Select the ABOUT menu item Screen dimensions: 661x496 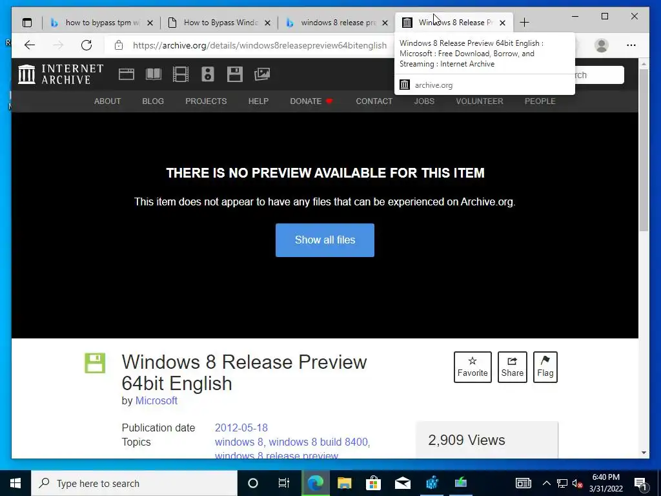pyautogui.click(x=108, y=101)
